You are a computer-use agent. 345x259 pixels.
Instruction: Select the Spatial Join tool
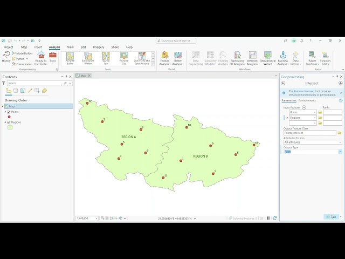[106, 59]
